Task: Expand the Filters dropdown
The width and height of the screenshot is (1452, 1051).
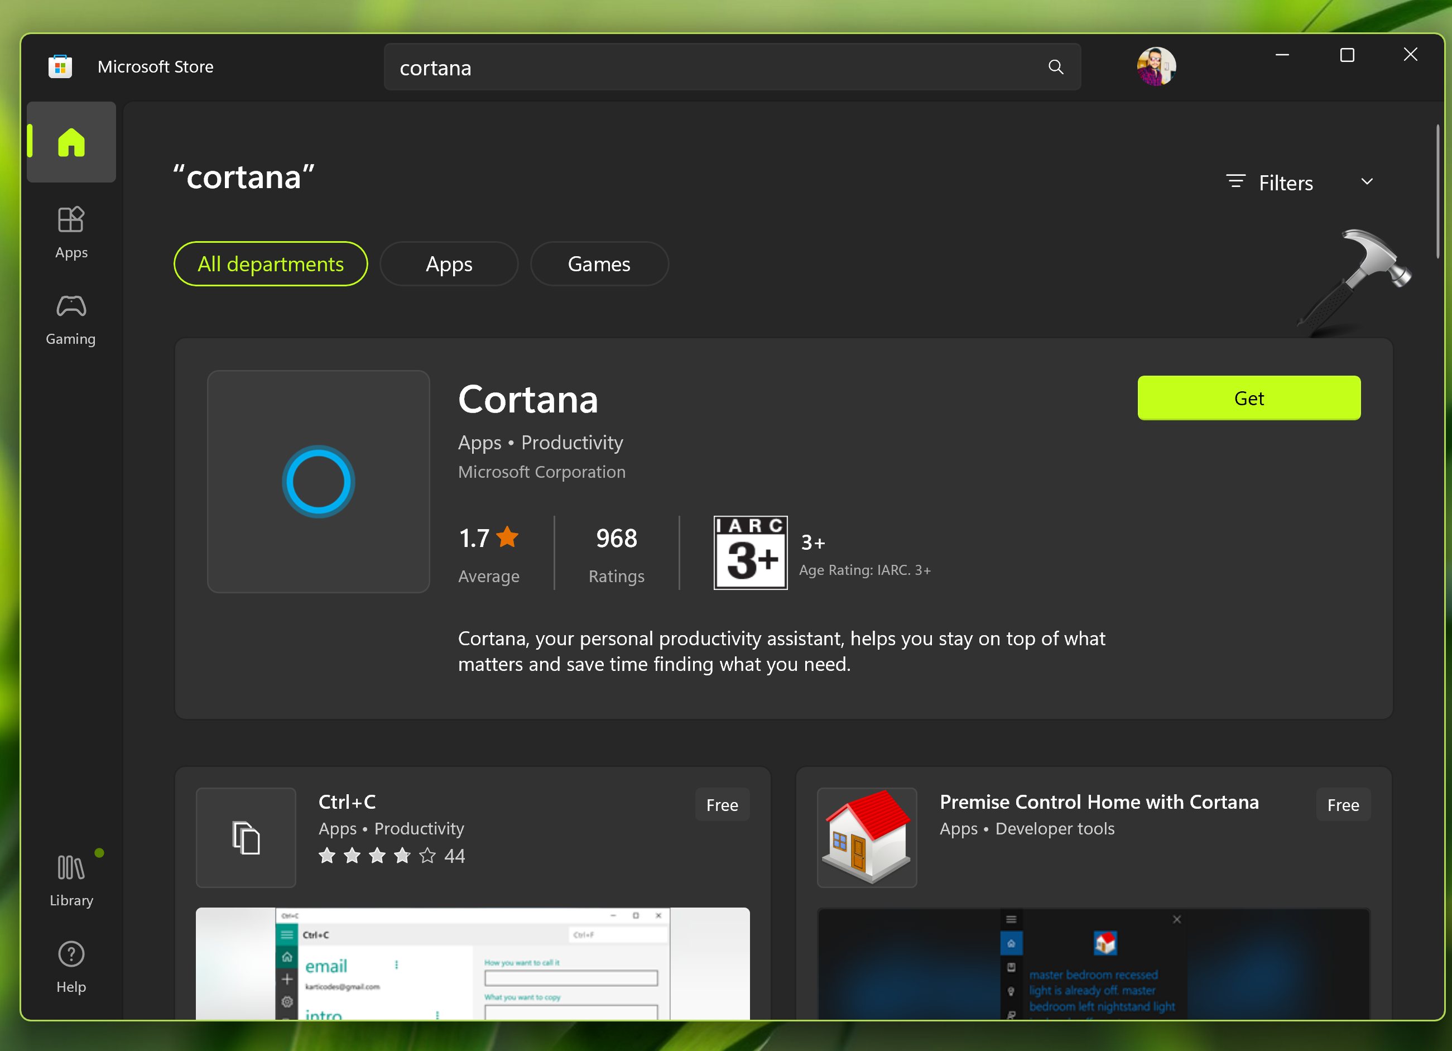Action: [1285, 183]
